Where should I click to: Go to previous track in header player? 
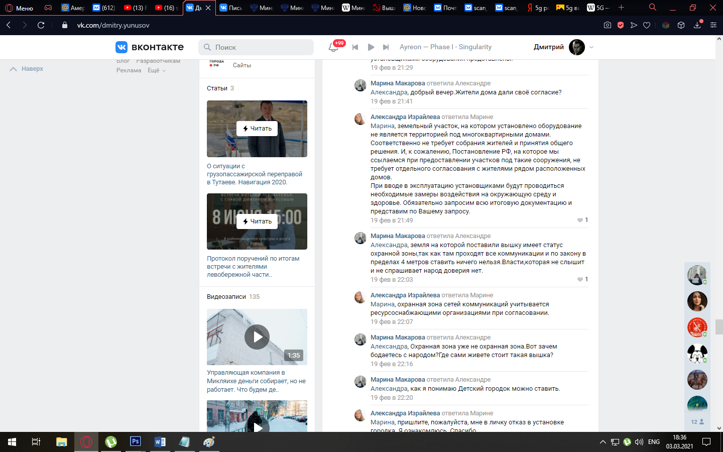coord(355,47)
